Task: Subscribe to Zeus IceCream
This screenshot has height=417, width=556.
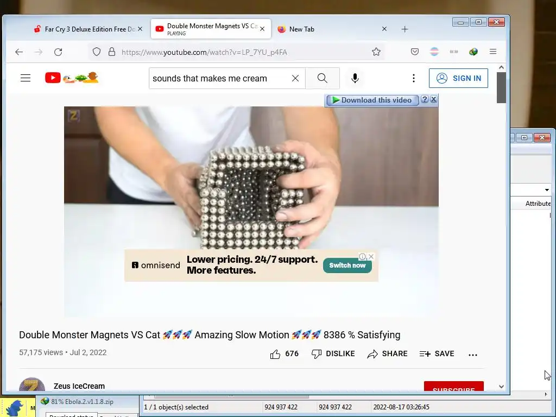Action: click(453, 387)
